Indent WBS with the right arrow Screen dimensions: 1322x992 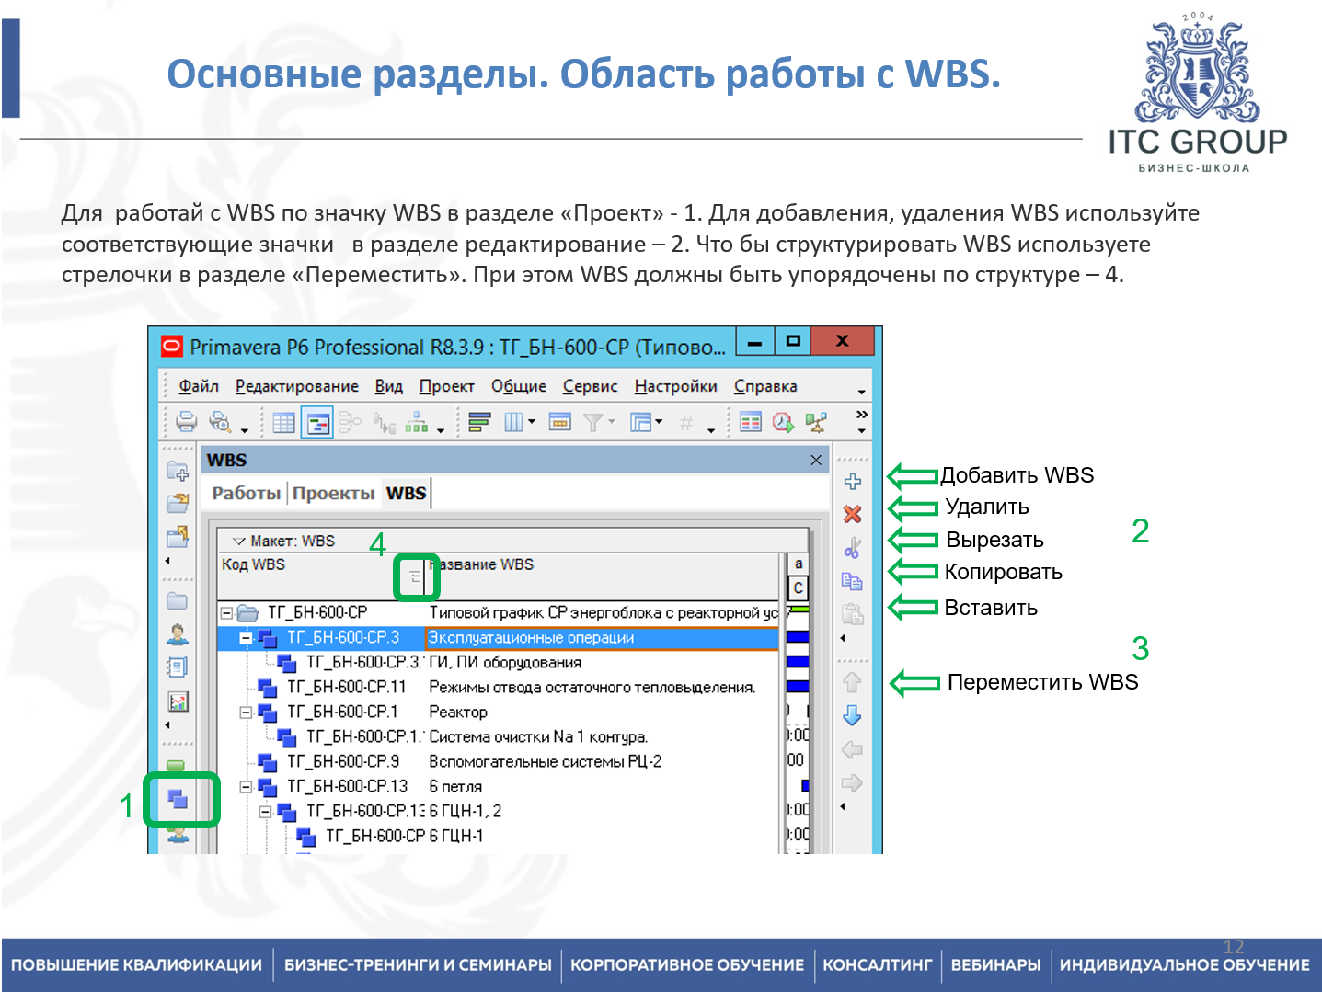click(853, 783)
